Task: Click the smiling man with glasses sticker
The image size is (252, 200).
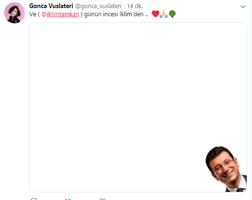Action: click(x=226, y=169)
